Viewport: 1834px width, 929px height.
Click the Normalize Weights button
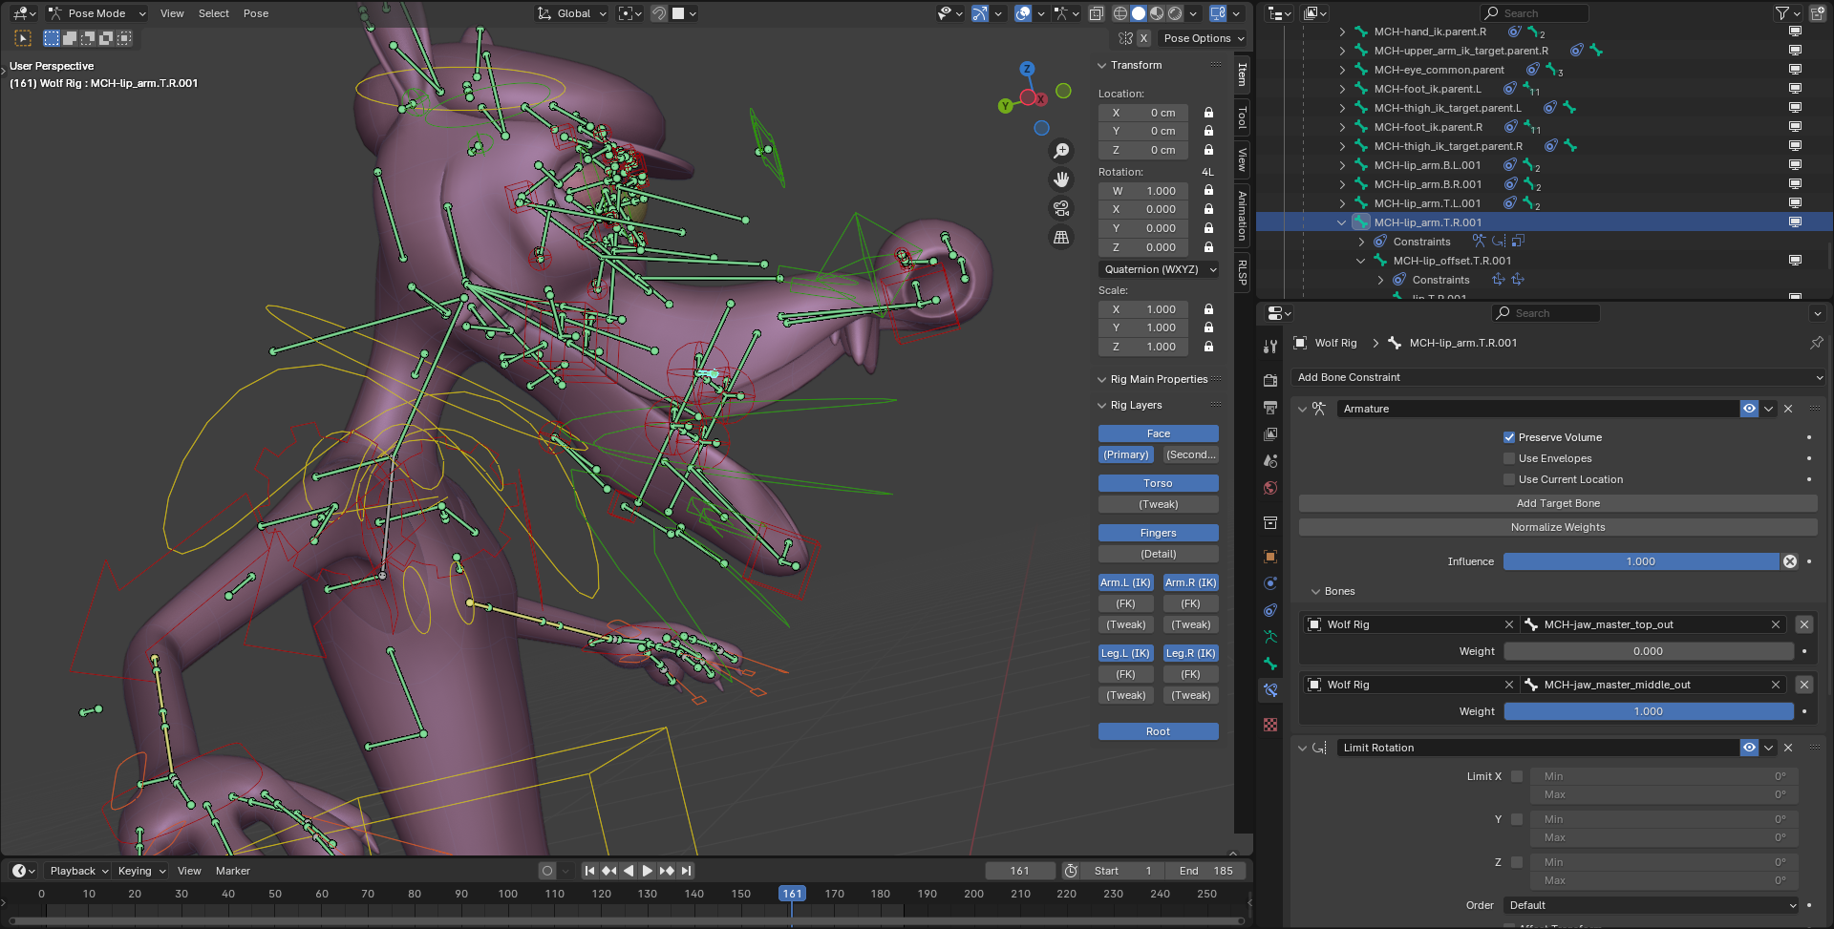click(1558, 527)
